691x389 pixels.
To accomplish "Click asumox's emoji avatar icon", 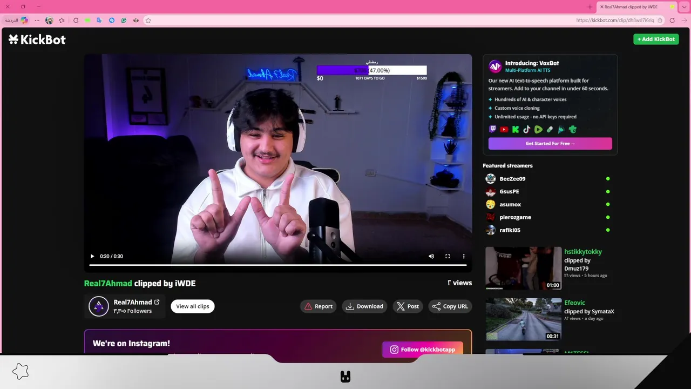I will (x=490, y=204).
